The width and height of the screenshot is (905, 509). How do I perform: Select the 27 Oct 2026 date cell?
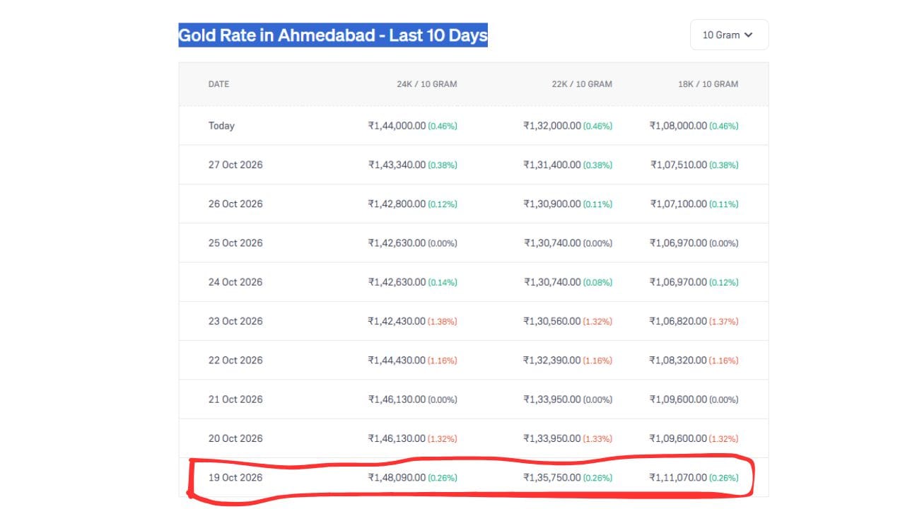pos(235,165)
